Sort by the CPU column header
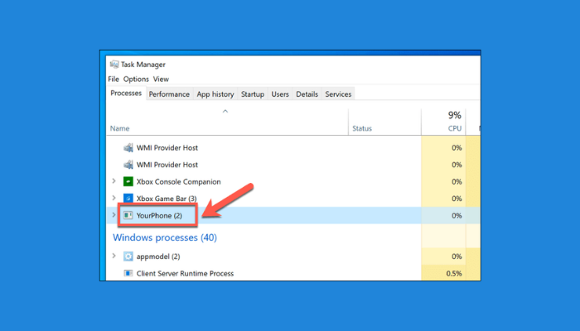Image resolution: width=580 pixels, height=331 pixels. (455, 128)
